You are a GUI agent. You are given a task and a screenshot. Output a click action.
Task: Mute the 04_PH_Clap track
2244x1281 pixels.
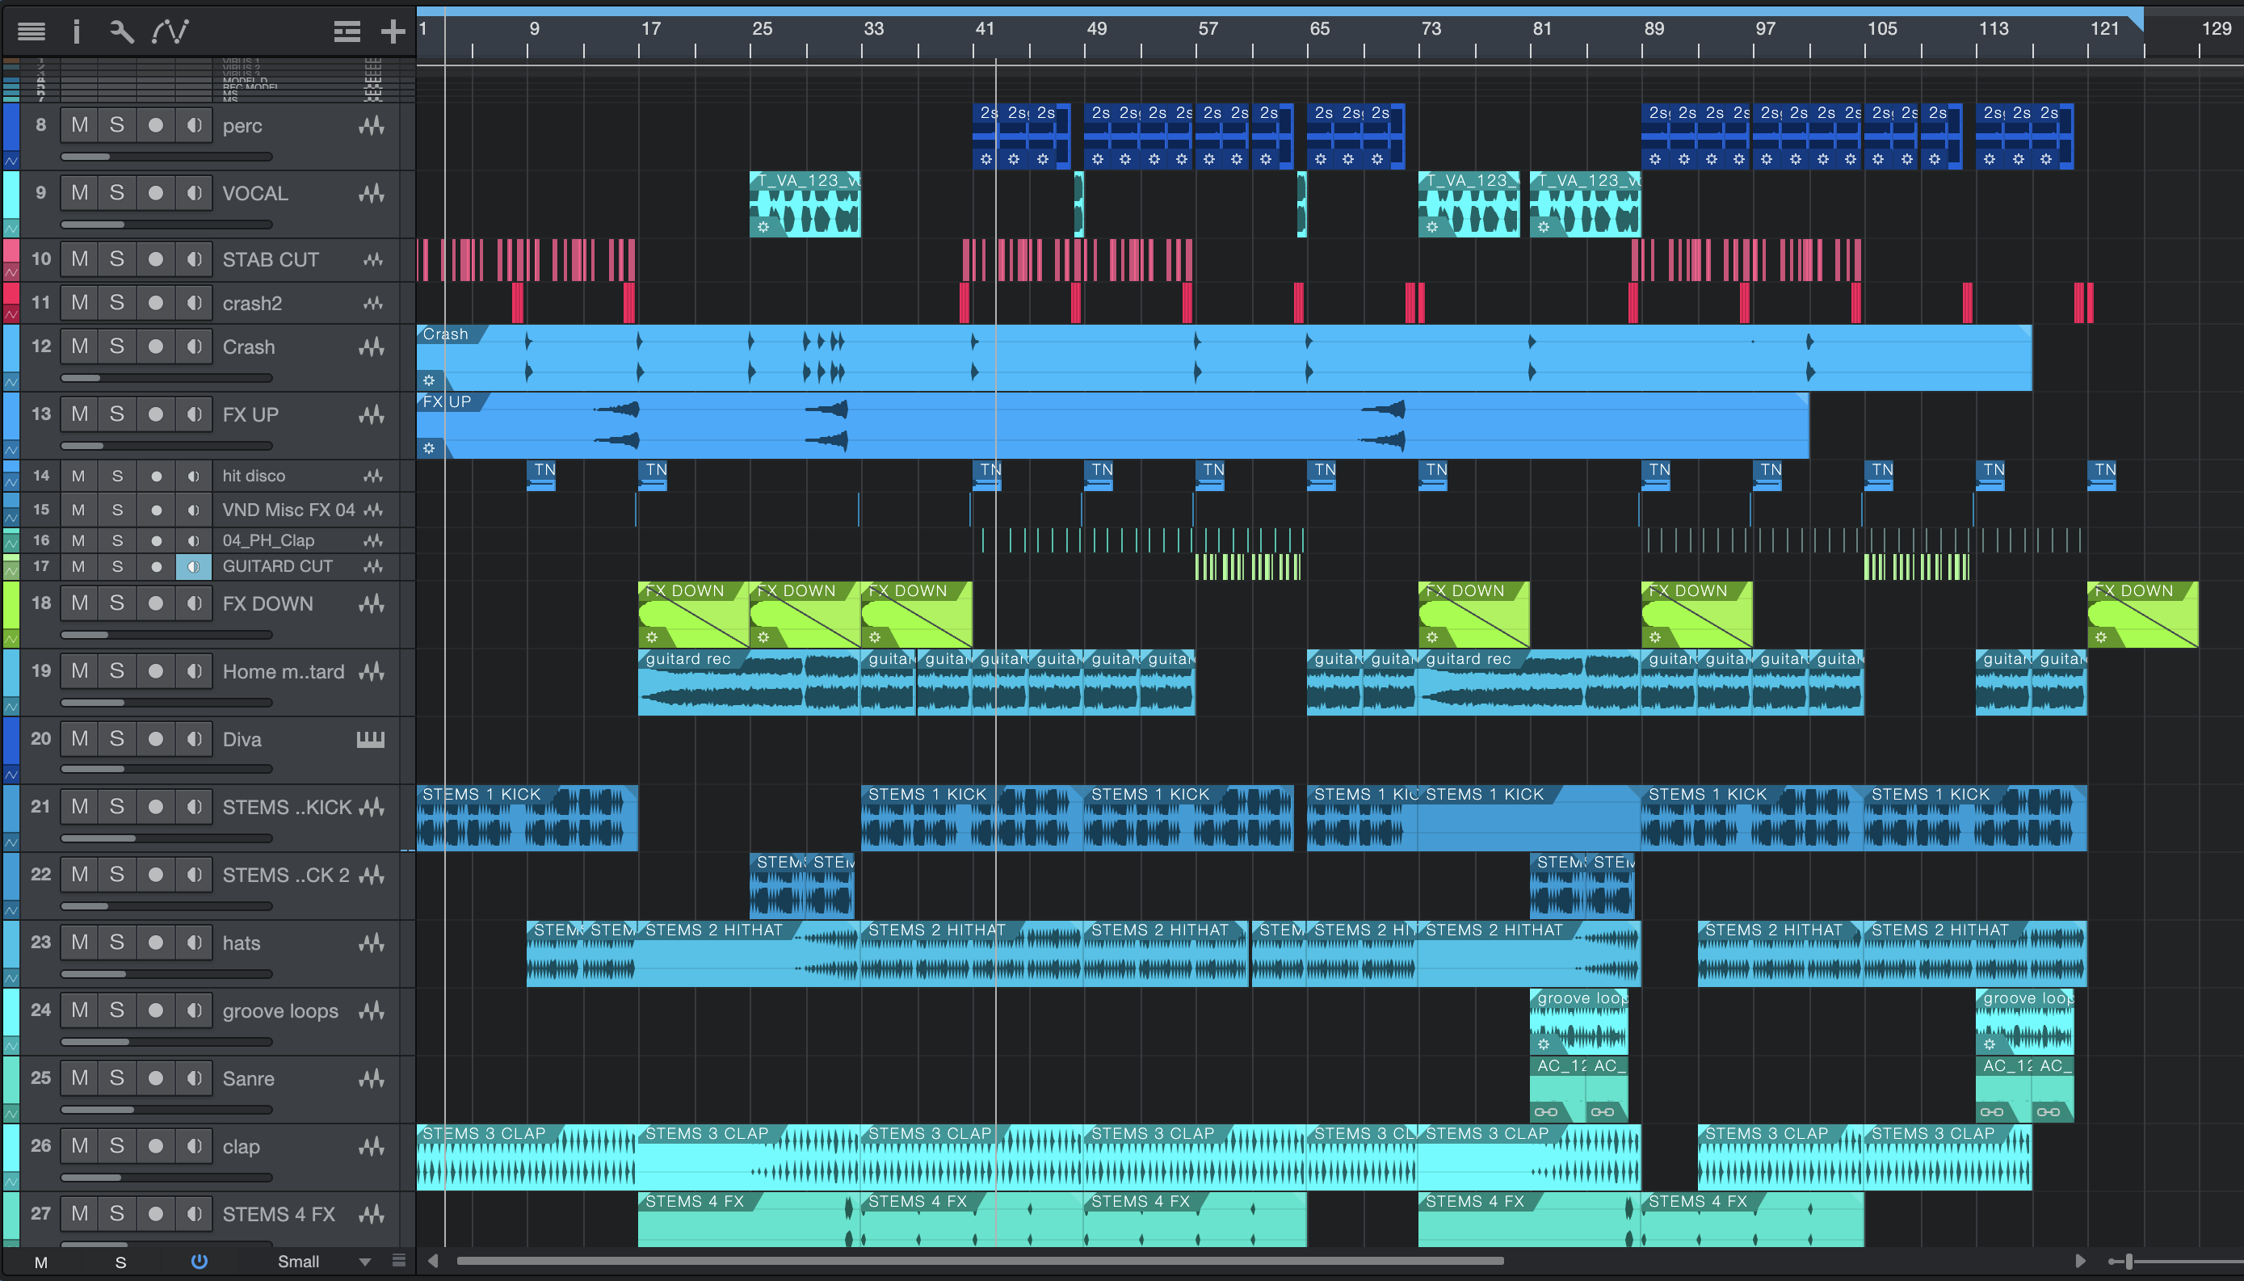(x=78, y=540)
